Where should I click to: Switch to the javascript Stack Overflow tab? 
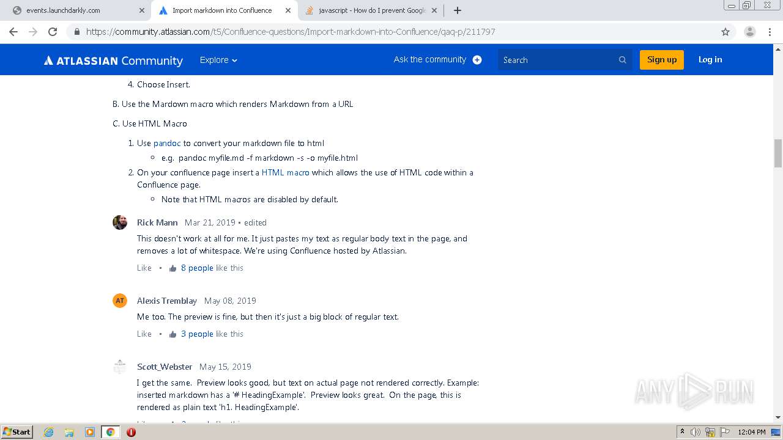371,10
